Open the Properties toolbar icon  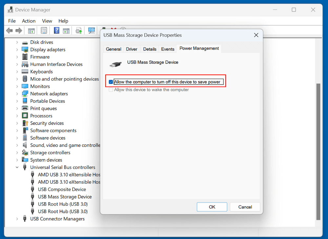tap(44, 31)
